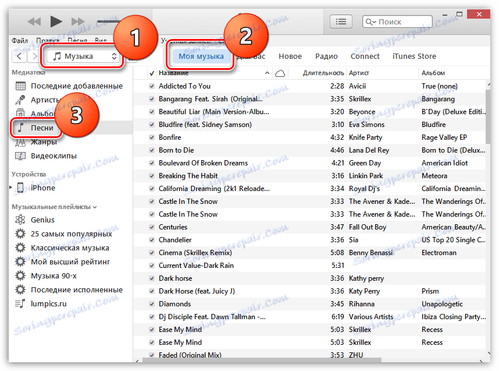This screenshot has height=371, width=499.
Task: Open Видеоклипы in the sidebar
Action: coord(54,156)
